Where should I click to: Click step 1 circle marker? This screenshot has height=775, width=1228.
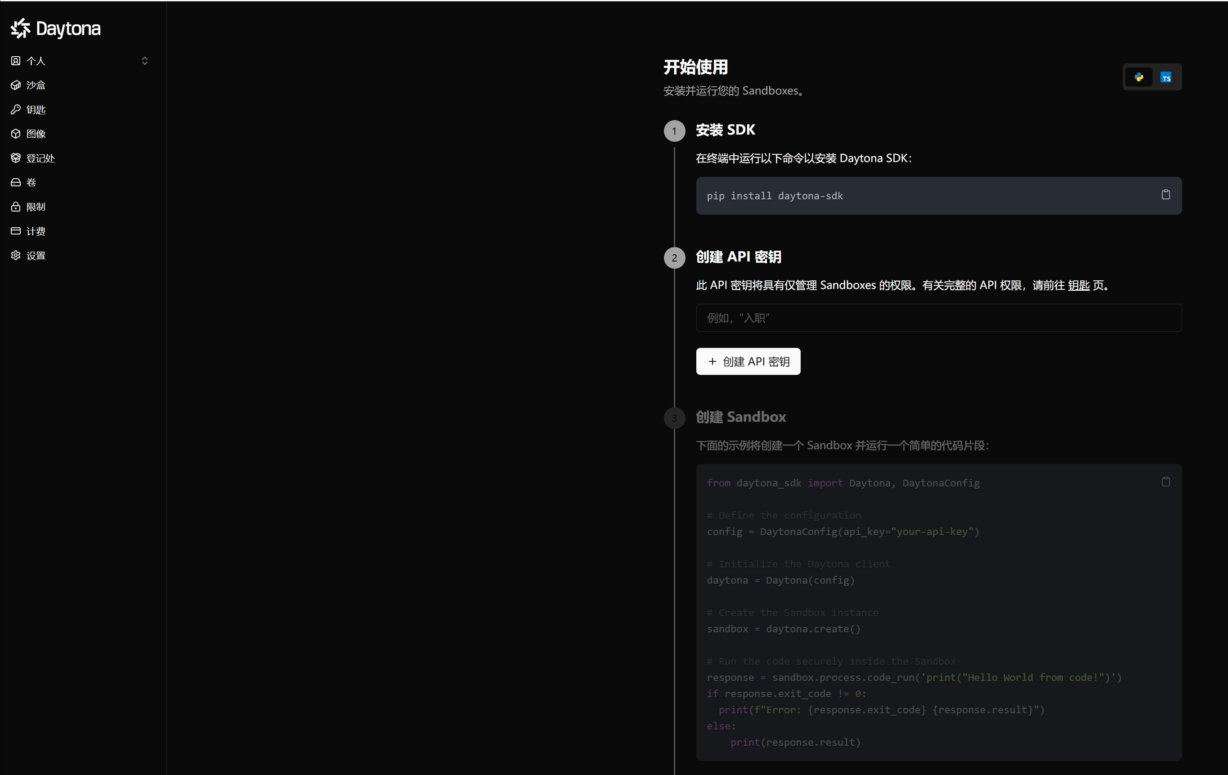pyautogui.click(x=674, y=131)
